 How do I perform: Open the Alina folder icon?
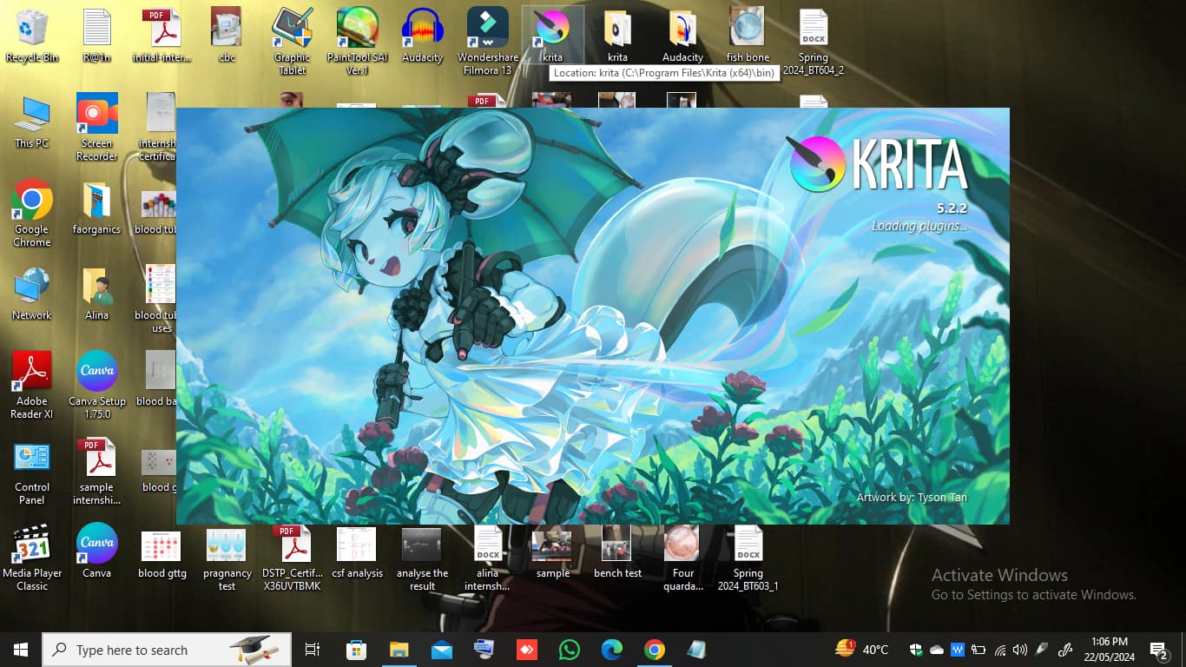tap(97, 294)
